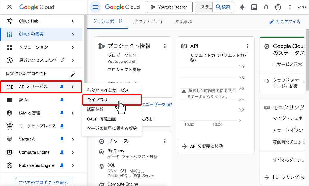Click the Compute Engine chip icon
The width and height of the screenshot is (309, 186).
[10, 152]
